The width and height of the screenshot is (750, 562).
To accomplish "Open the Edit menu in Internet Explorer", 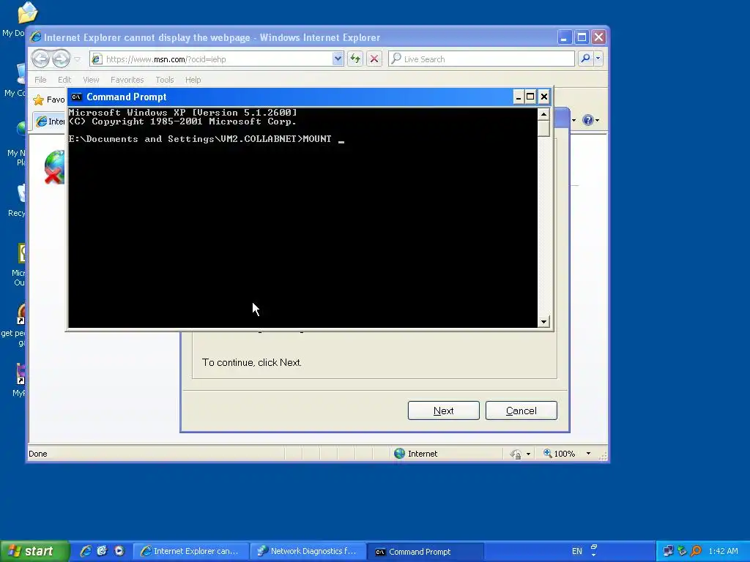I will tap(64, 80).
